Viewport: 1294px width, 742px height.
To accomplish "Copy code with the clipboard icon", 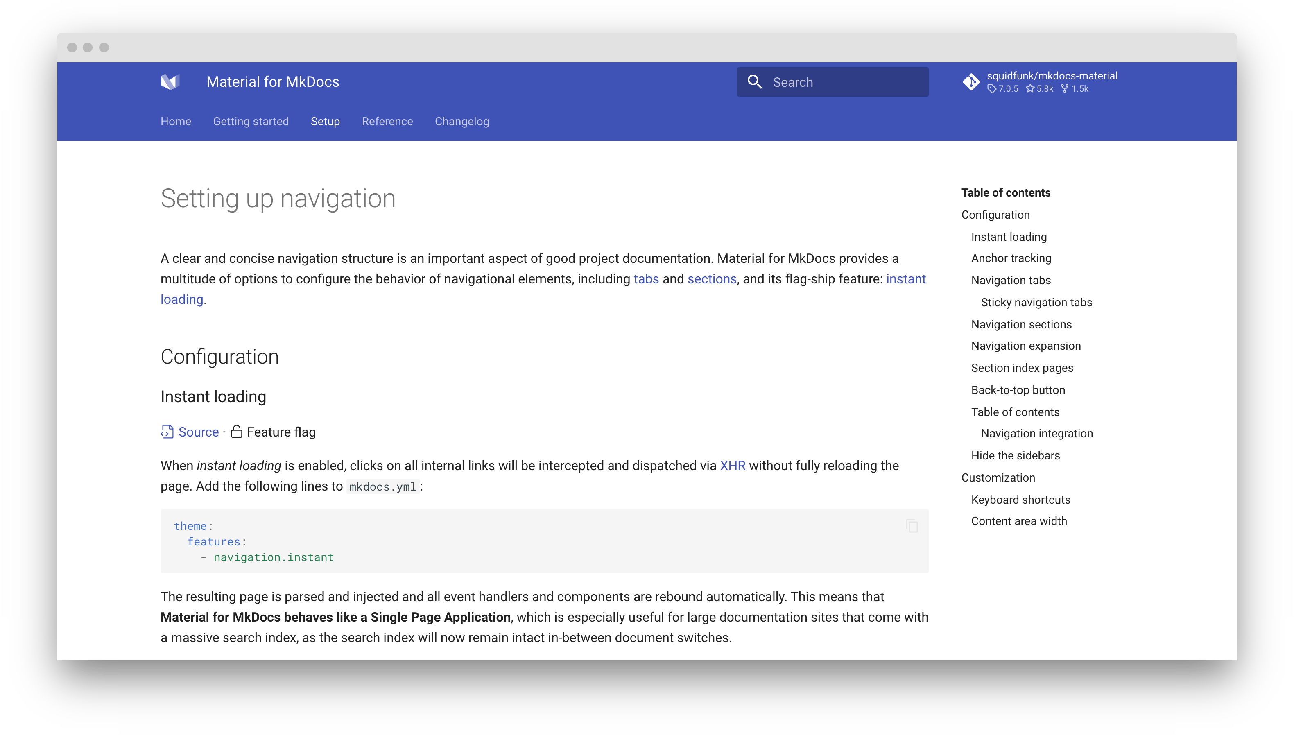I will click(x=912, y=526).
